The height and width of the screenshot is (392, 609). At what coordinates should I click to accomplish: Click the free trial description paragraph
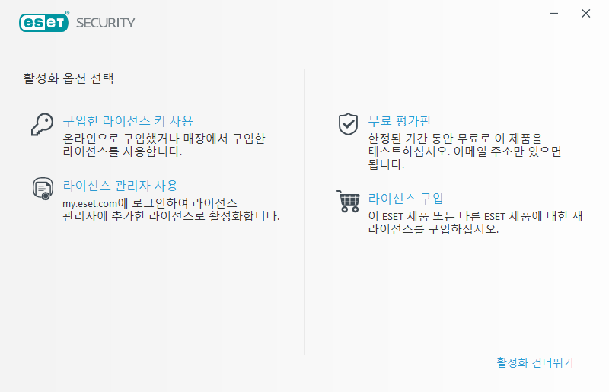pyautogui.click(x=464, y=151)
